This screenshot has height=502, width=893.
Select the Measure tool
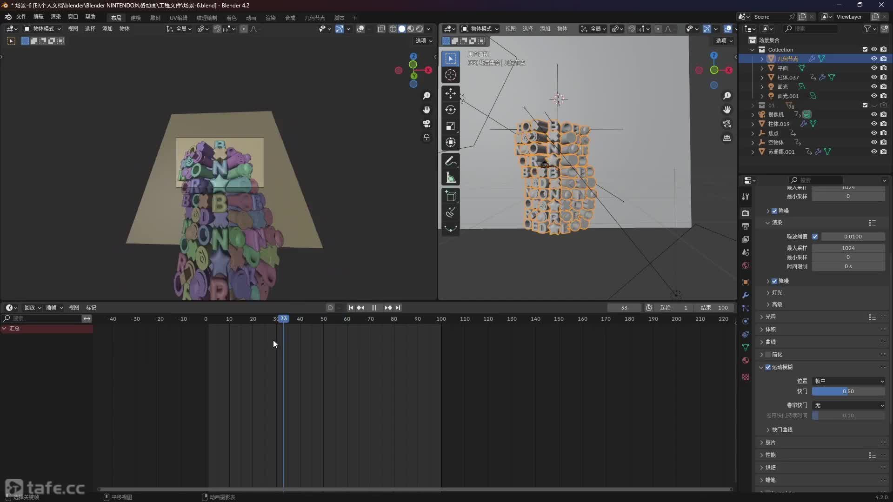tap(450, 178)
